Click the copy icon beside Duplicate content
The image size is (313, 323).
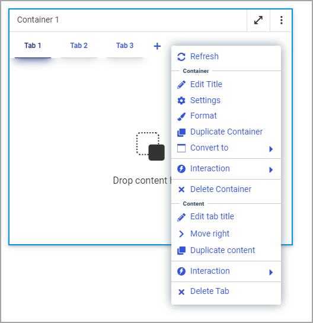click(x=181, y=251)
